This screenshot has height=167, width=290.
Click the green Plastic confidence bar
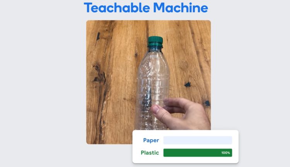point(198,153)
